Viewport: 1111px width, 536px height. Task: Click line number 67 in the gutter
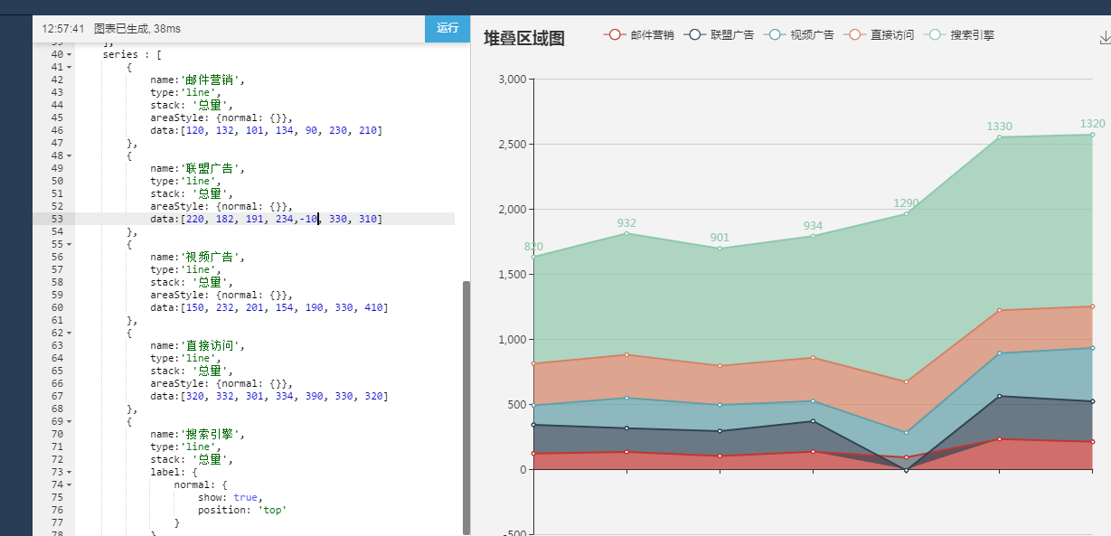(57, 396)
